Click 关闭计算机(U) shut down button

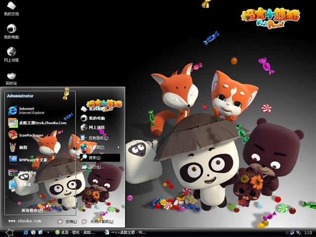pyautogui.click(x=98, y=222)
